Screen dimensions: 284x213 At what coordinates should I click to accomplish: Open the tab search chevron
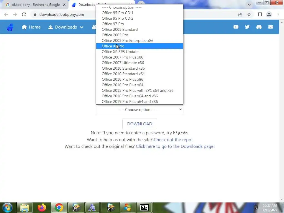[x=249, y=5]
